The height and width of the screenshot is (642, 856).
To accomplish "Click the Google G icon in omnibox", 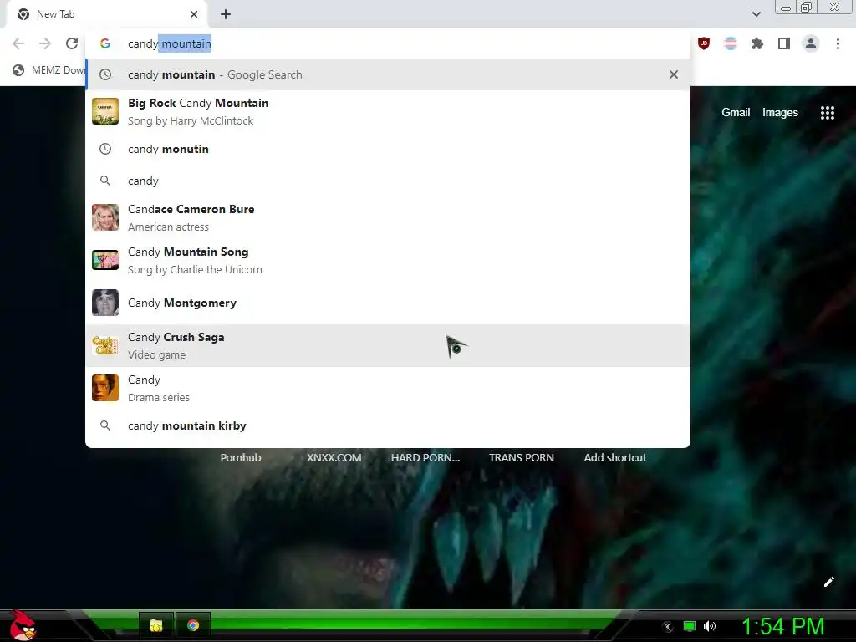I will (105, 43).
